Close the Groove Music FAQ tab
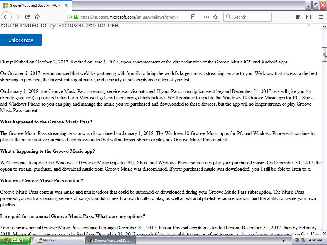The height and width of the screenshot is (245, 327). click(66, 5)
